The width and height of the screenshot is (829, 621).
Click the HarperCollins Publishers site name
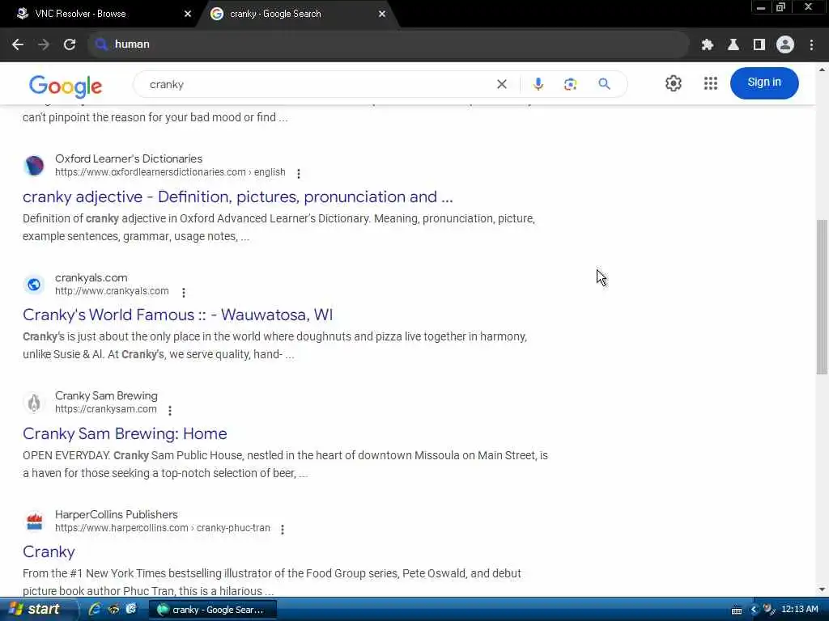pos(117,514)
